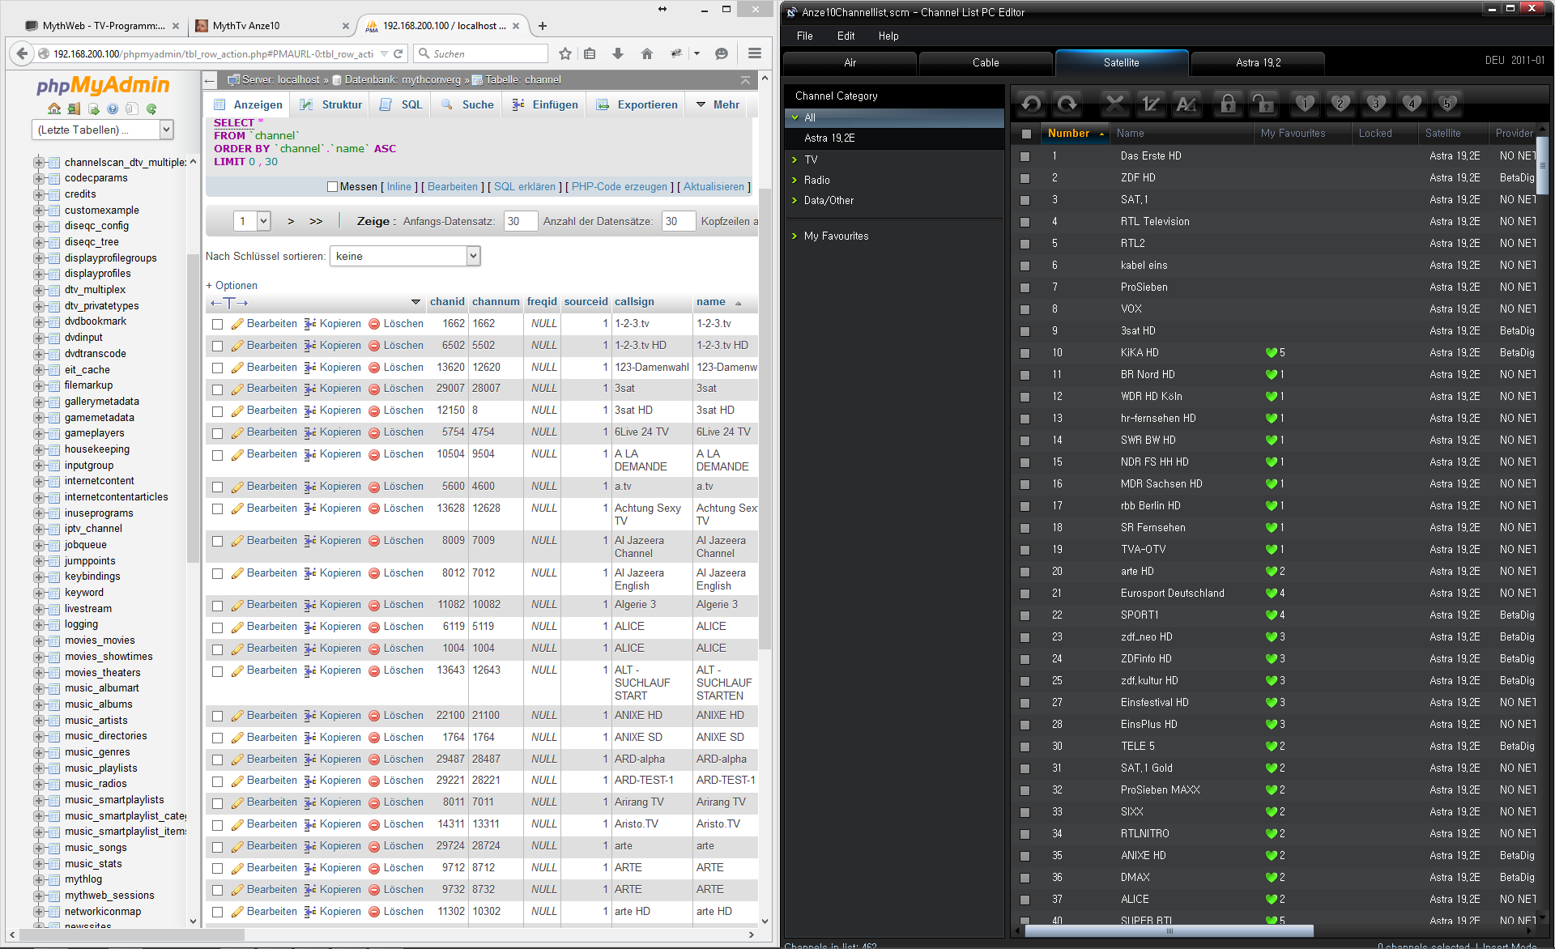Open the Edit menu in Channel List Editor
Viewport: 1555px width, 949px height.
pyautogui.click(x=846, y=36)
